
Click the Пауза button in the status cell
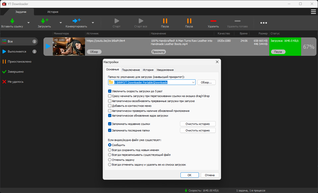tap(278, 52)
